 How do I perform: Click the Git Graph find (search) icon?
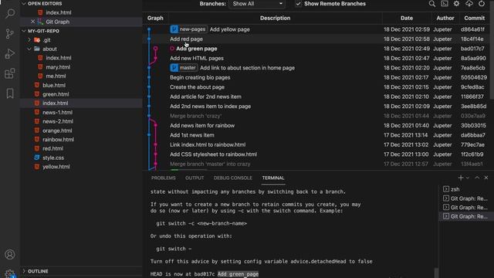pyautogui.click(x=432, y=4)
